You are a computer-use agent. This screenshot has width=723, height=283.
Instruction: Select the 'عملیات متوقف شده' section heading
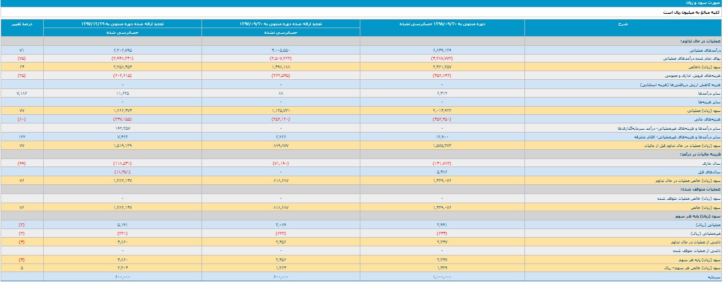(x=699, y=188)
